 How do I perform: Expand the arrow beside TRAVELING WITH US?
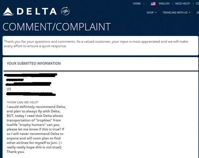(x=189, y=13)
